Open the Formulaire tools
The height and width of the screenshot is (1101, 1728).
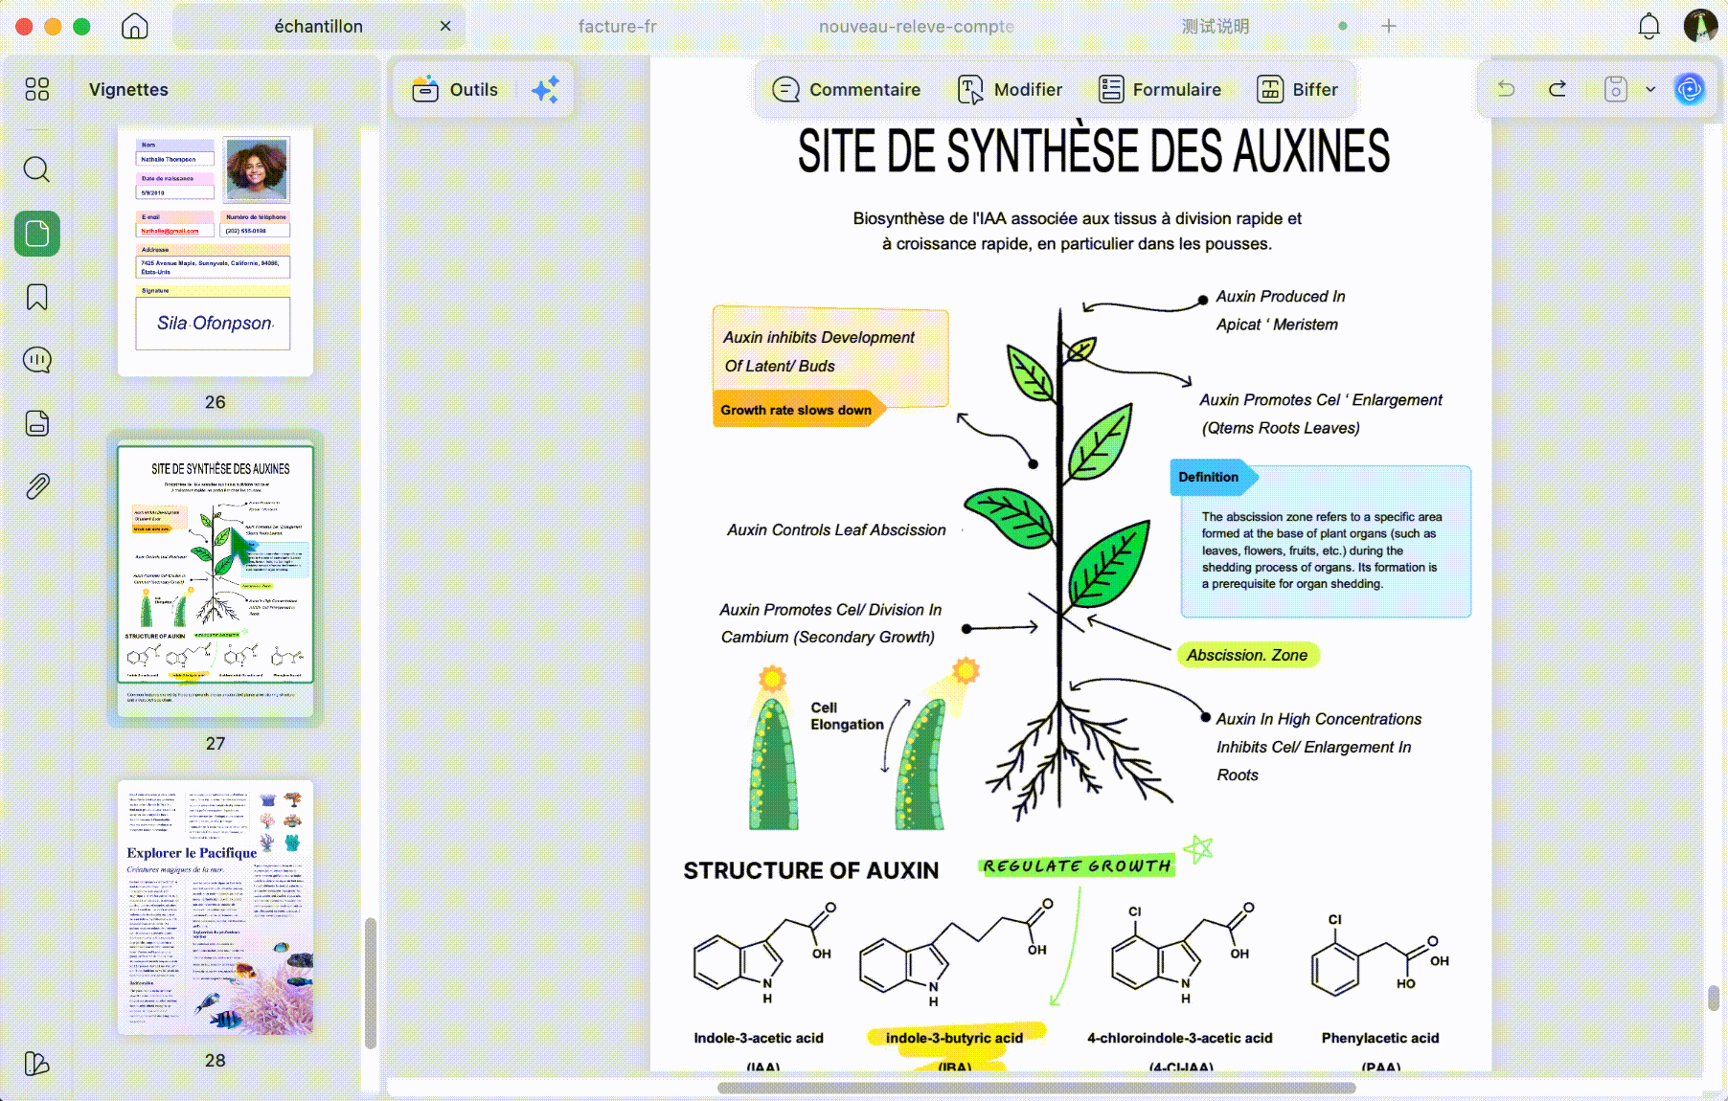click(x=1159, y=89)
